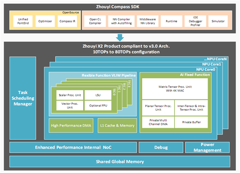
Task: Click Middleware NN Library box
Action: pyautogui.click(x=148, y=21)
